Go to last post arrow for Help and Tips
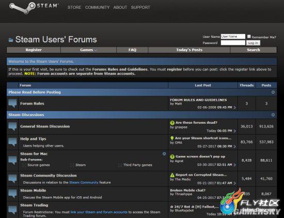284x218 pixels. coord(235,147)
